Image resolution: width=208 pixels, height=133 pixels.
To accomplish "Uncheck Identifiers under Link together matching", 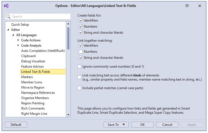I will (81, 46).
